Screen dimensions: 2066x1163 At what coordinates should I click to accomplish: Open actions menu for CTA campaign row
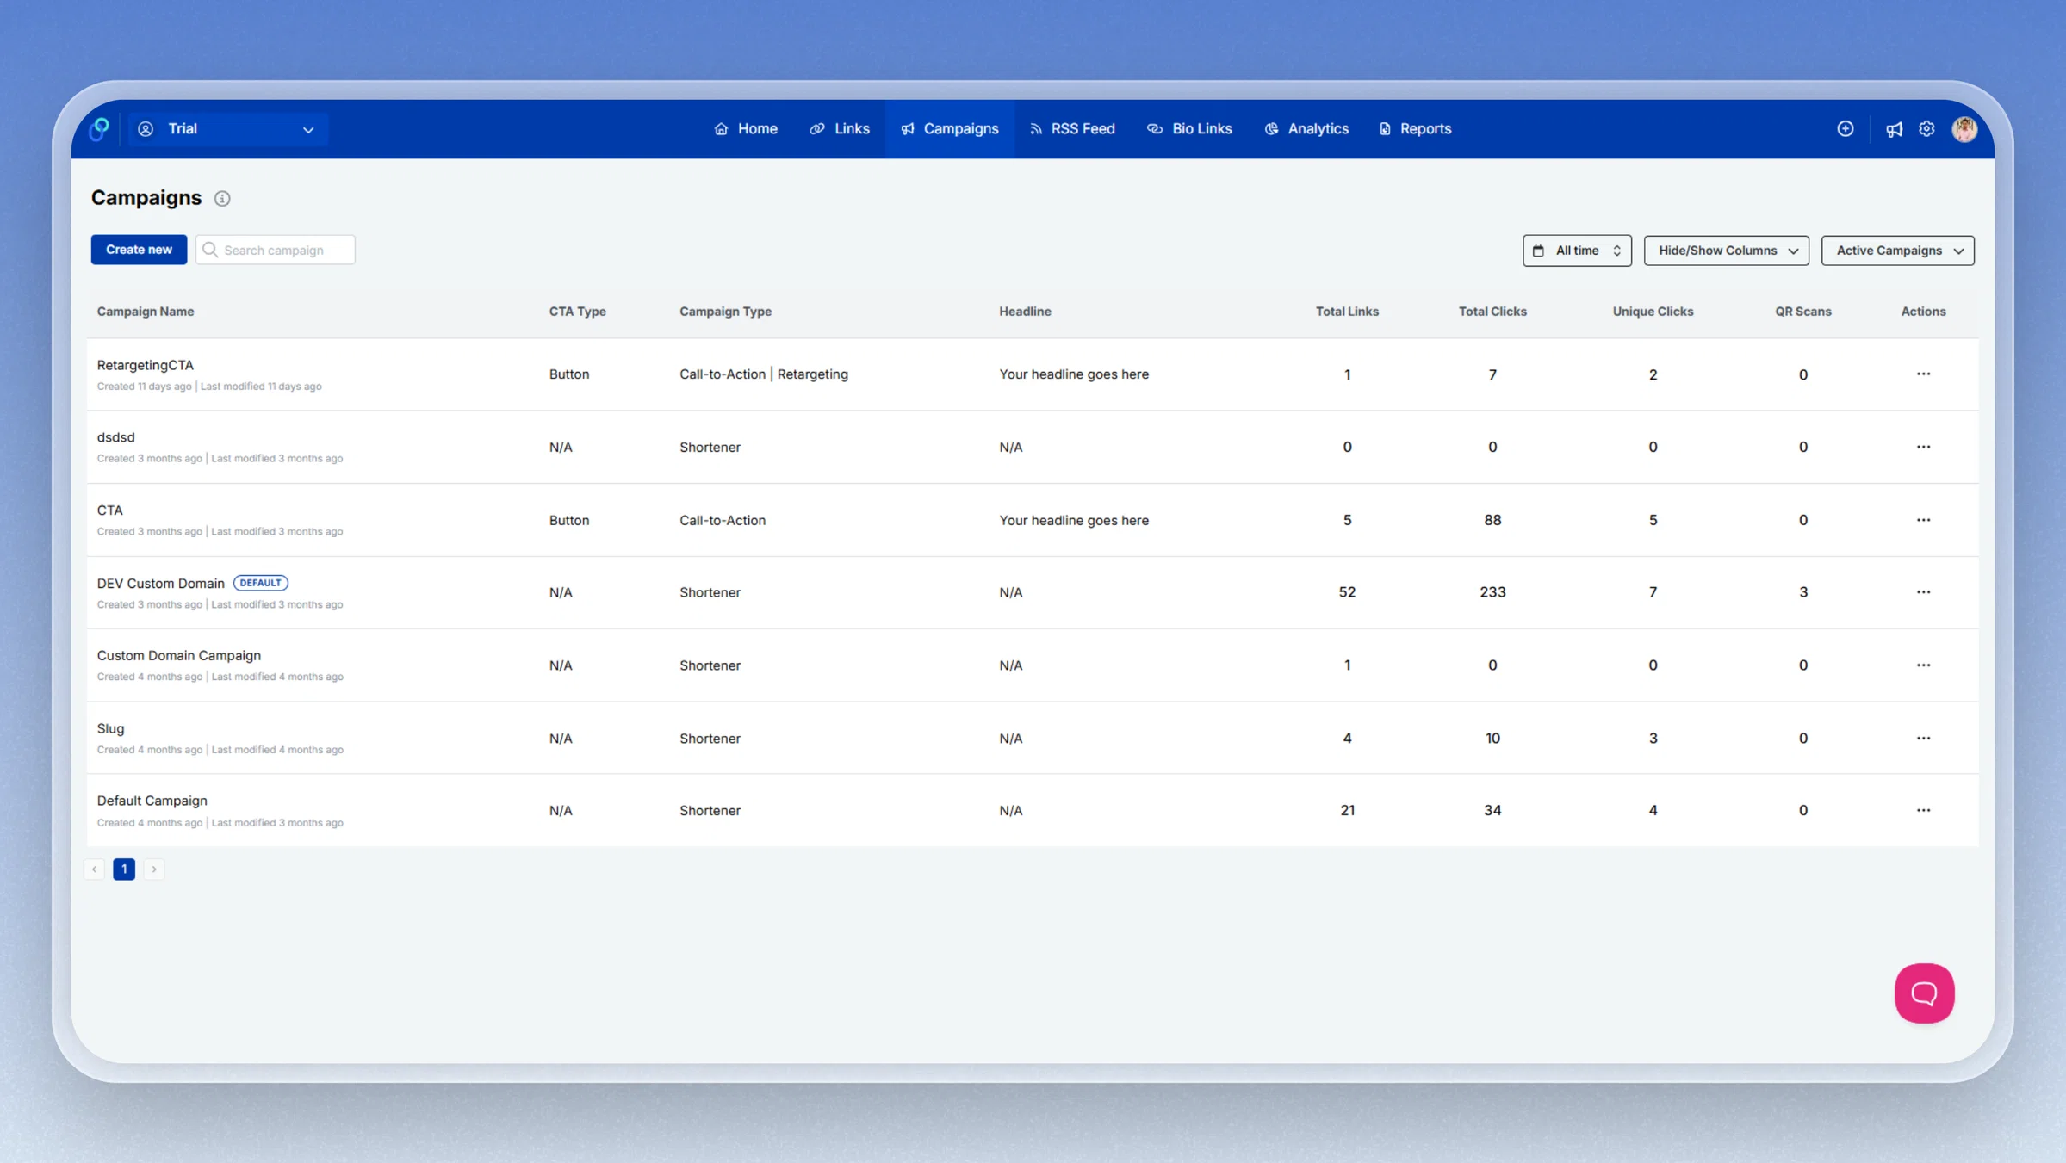coord(1923,520)
